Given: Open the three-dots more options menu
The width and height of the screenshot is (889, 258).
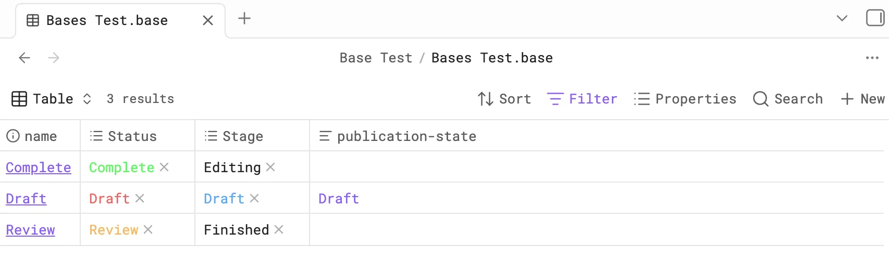Looking at the screenshot, I should click(x=872, y=58).
